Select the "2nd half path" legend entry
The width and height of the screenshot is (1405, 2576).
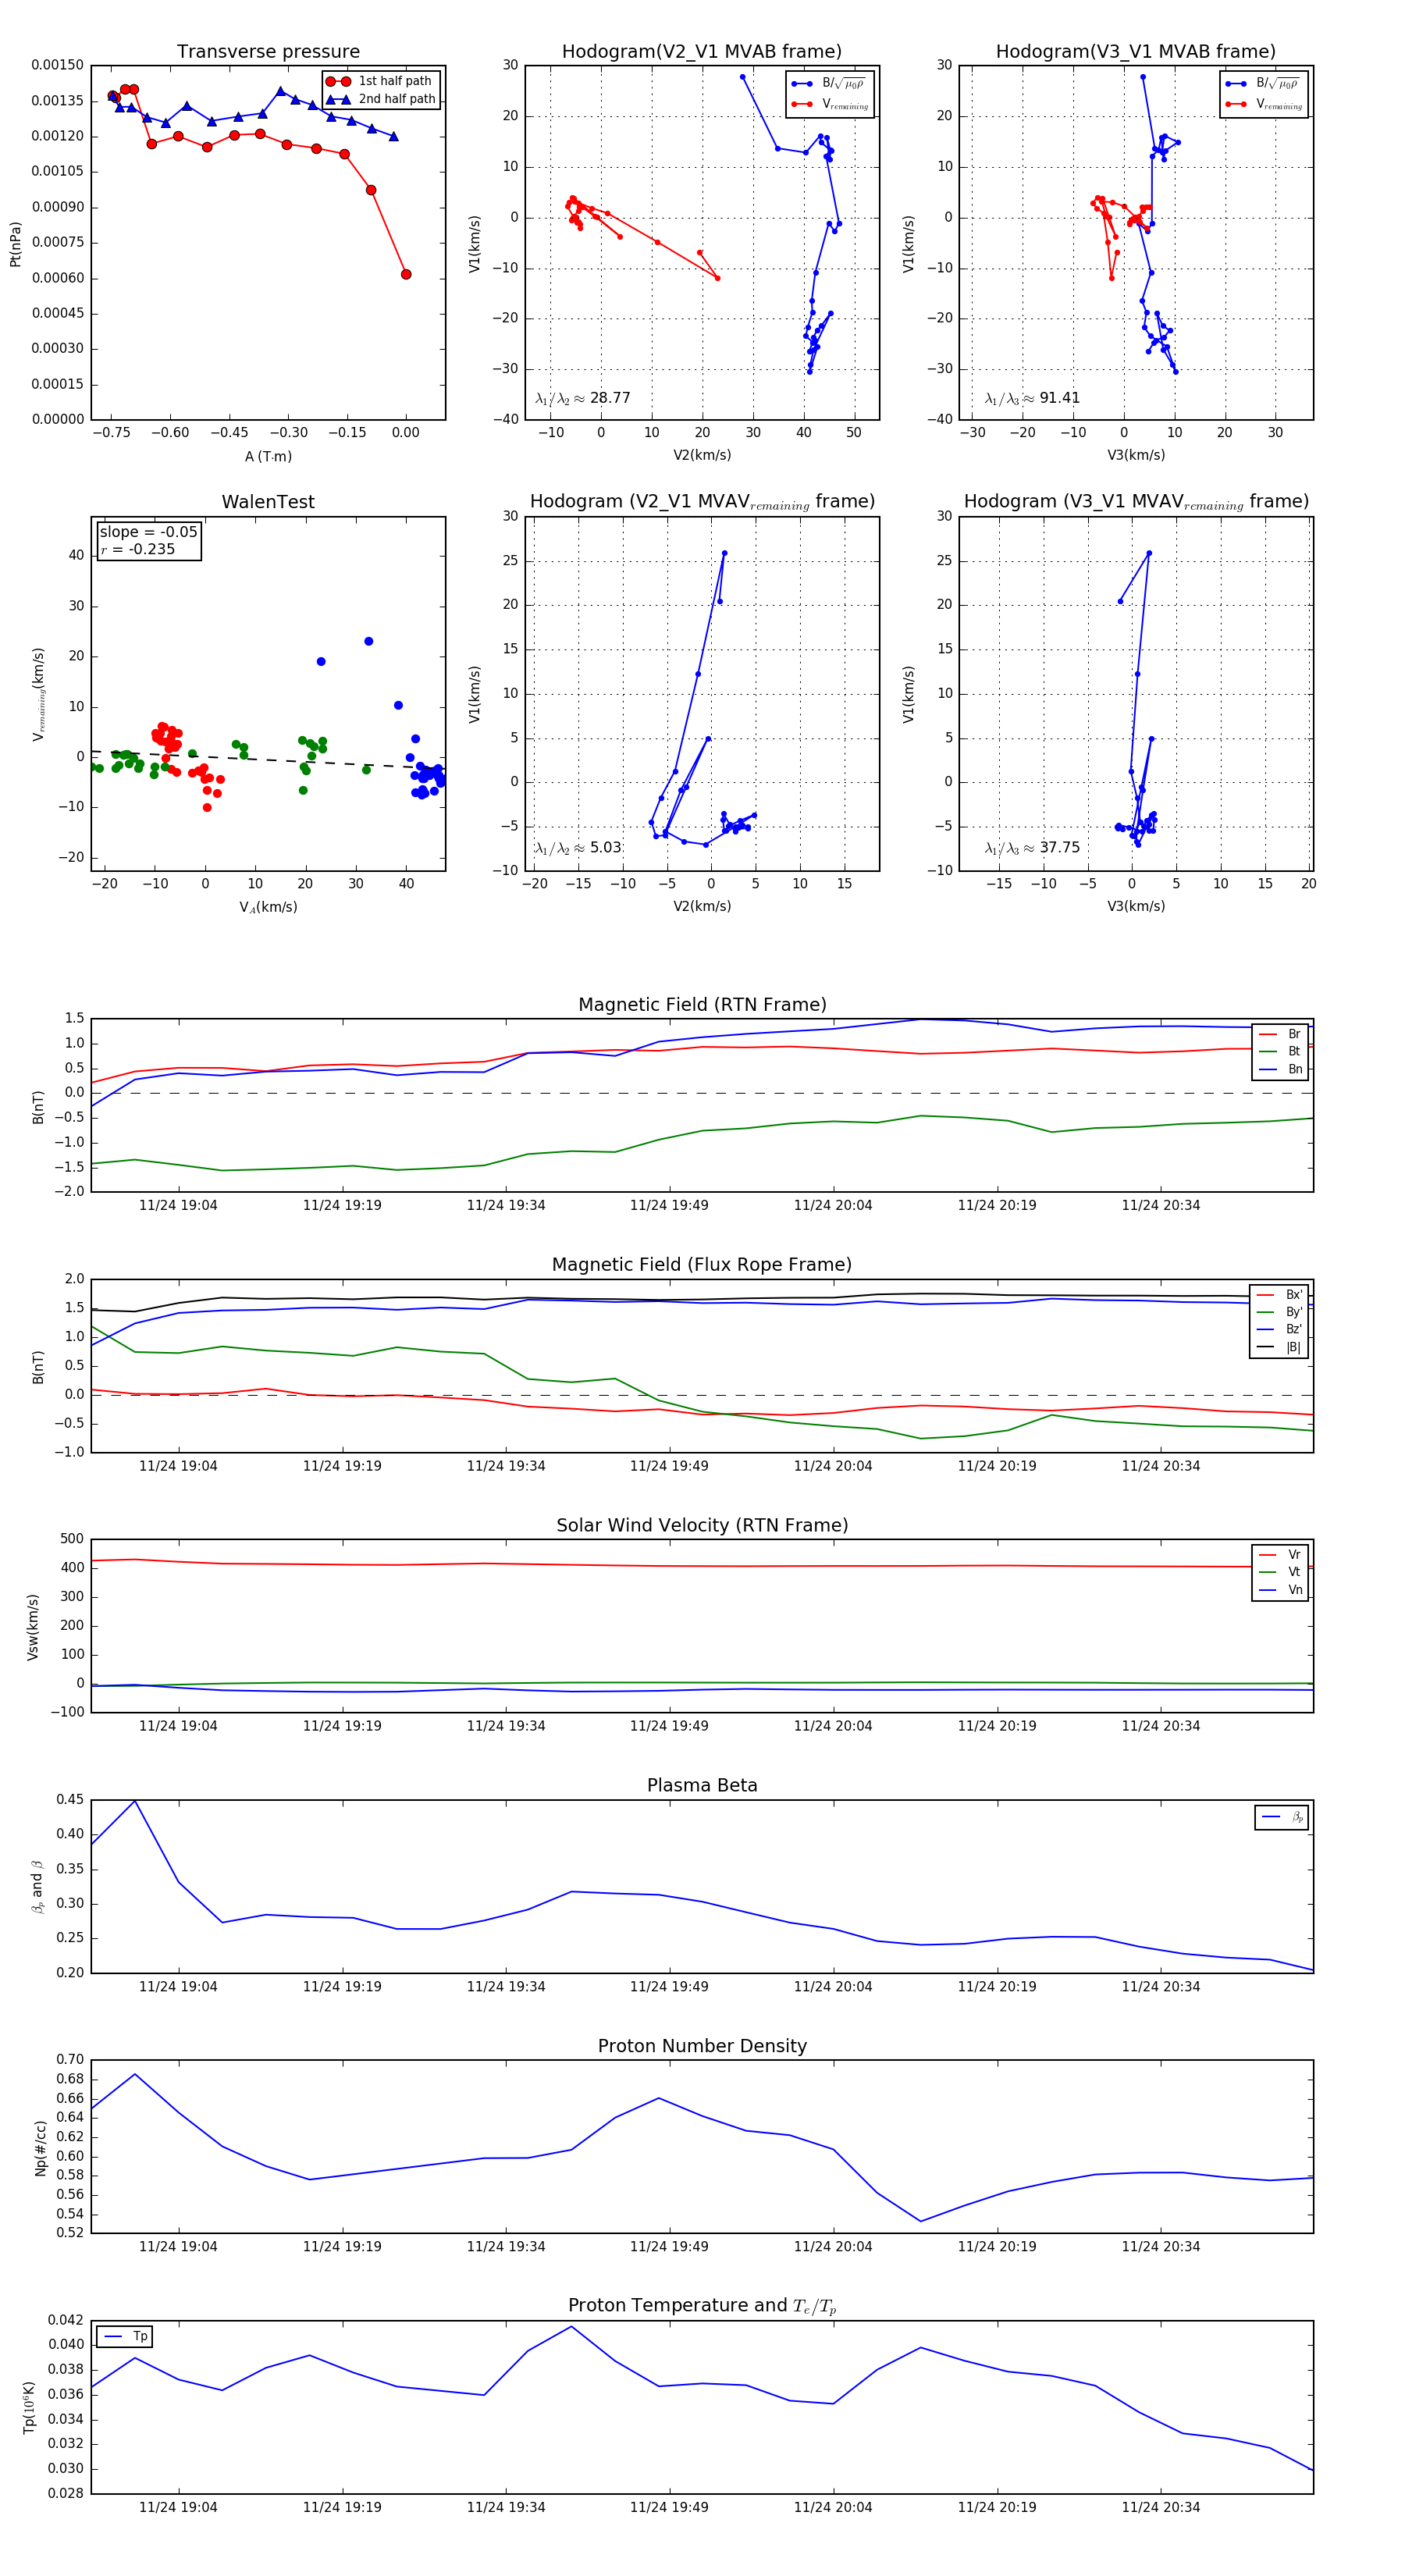click(381, 99)
